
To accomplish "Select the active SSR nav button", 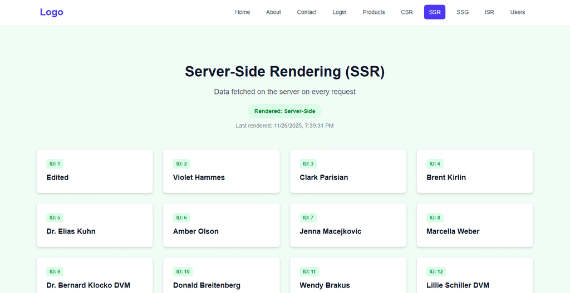I will click(435, 12).
